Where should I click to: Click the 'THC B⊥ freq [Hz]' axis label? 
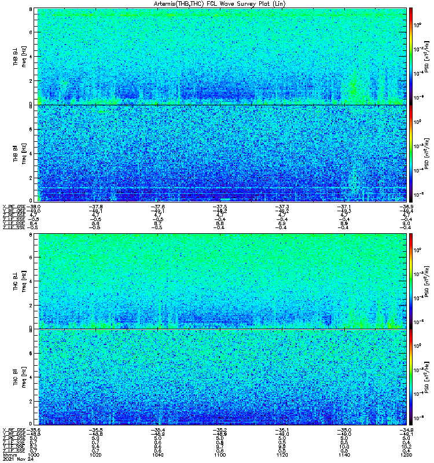click(x=20, y=281)
